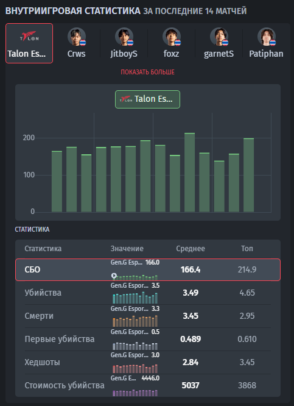Screen dimensions: 294x406
Task: Click top value 3868
Action: click(x=247, y=385)
